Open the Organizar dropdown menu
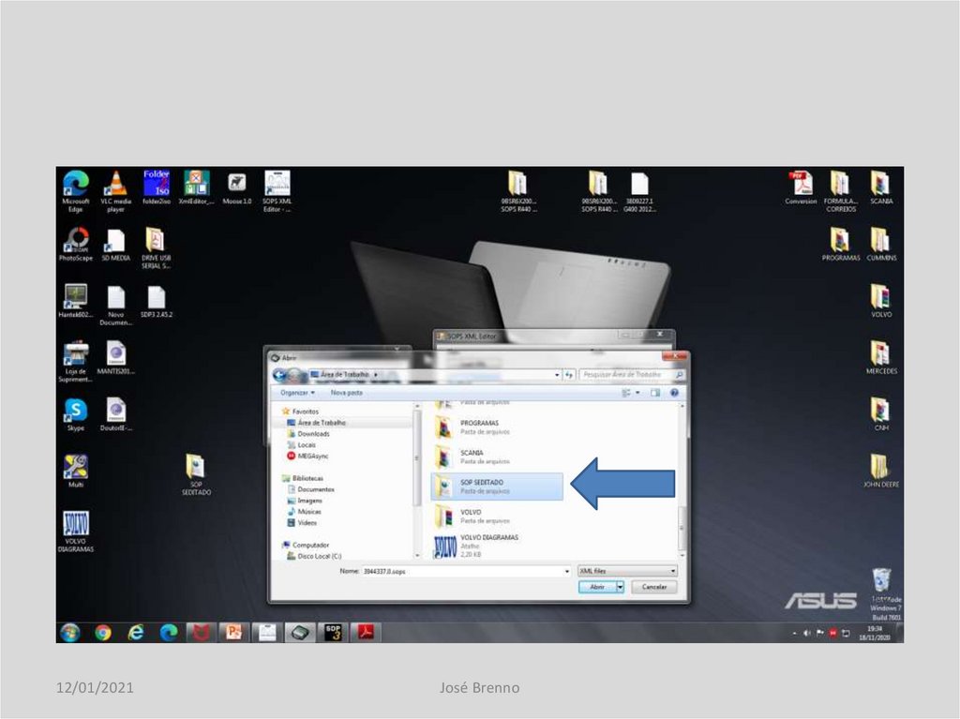Screen dimensions: 960x719 pos(297,393)
